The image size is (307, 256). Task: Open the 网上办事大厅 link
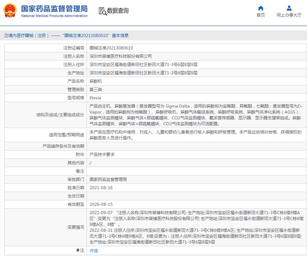tap(289, 15)
